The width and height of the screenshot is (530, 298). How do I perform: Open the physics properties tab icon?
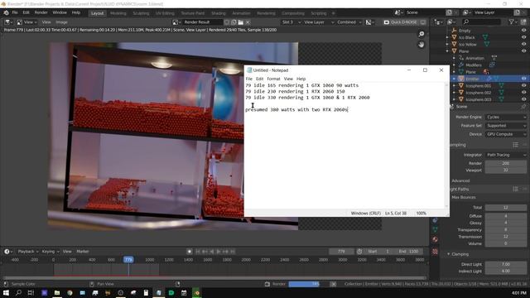click(x=435, y=220)
